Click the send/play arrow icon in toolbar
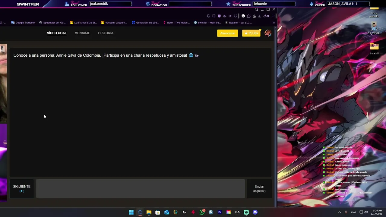Image resolution: width=386 pixels, height=217 pixels. click(230, 16)
